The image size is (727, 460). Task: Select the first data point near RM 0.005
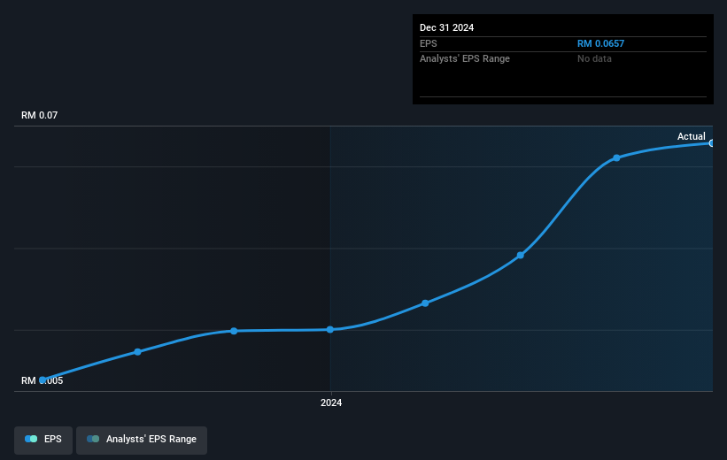43,379
